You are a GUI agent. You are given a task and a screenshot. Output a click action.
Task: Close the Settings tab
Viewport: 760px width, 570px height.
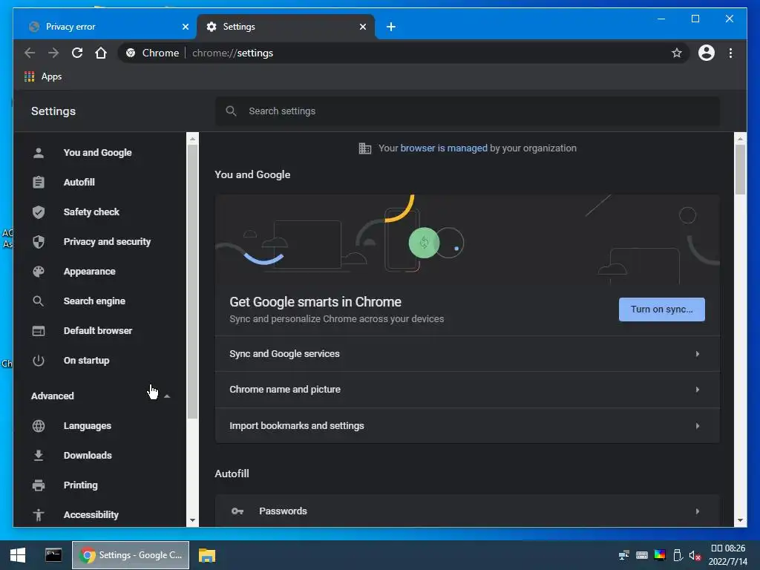[x=363, y=27]
